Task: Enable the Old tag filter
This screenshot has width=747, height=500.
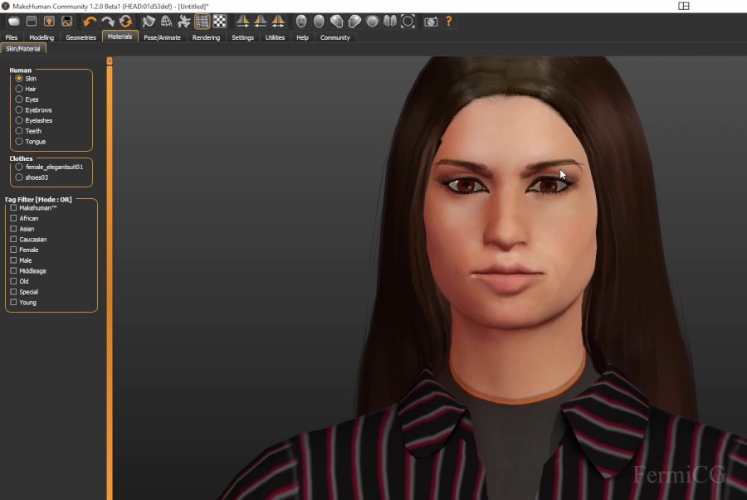Action: tap(13, 281)
